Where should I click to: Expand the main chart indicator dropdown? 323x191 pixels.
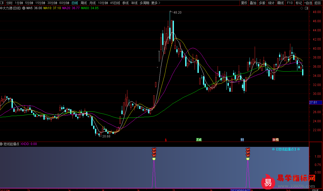tap(24, 8)
